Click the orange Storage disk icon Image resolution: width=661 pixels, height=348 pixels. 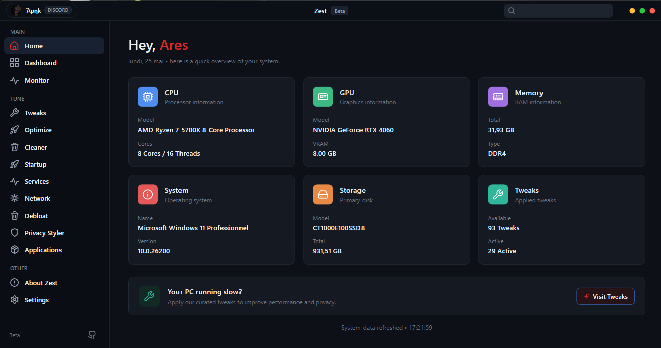(323, 194)
